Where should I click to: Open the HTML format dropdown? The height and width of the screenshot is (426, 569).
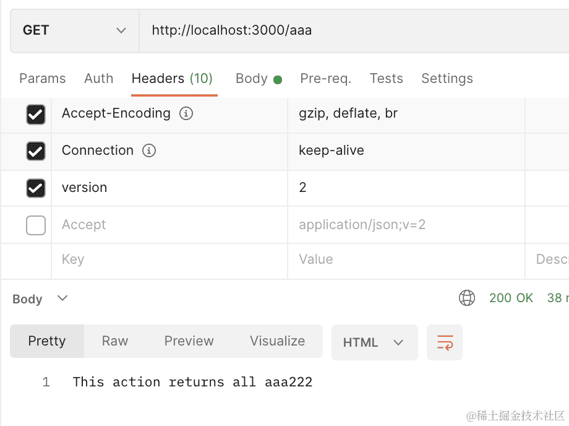click(x=374, y=342)
